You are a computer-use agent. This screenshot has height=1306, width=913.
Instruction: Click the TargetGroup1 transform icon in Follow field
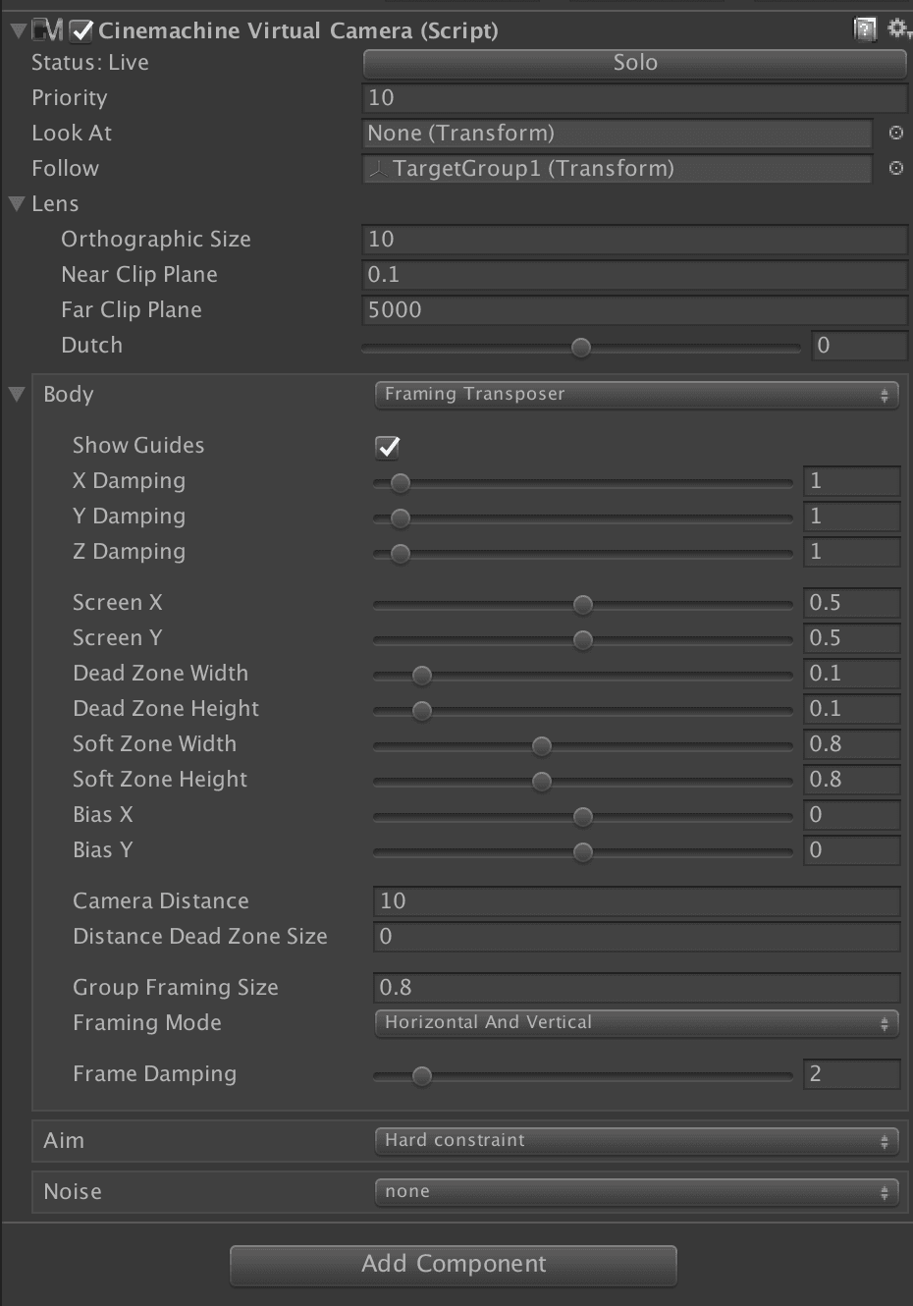[377, 169]
